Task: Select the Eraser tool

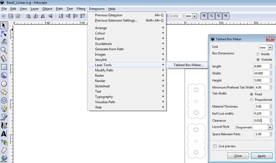Action: pyautogui.click(x=4, y=151)
